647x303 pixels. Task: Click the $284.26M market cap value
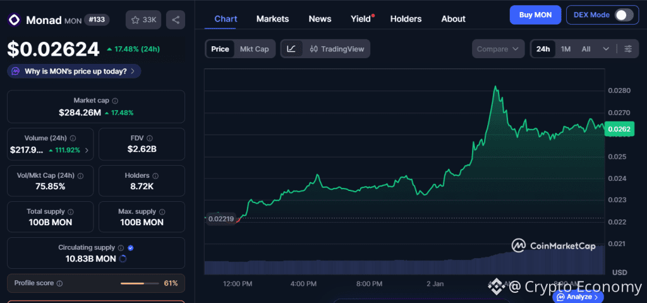click(x=80, y=113)
